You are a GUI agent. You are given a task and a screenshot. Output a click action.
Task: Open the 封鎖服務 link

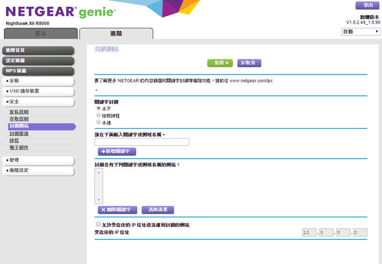point(19,133)
